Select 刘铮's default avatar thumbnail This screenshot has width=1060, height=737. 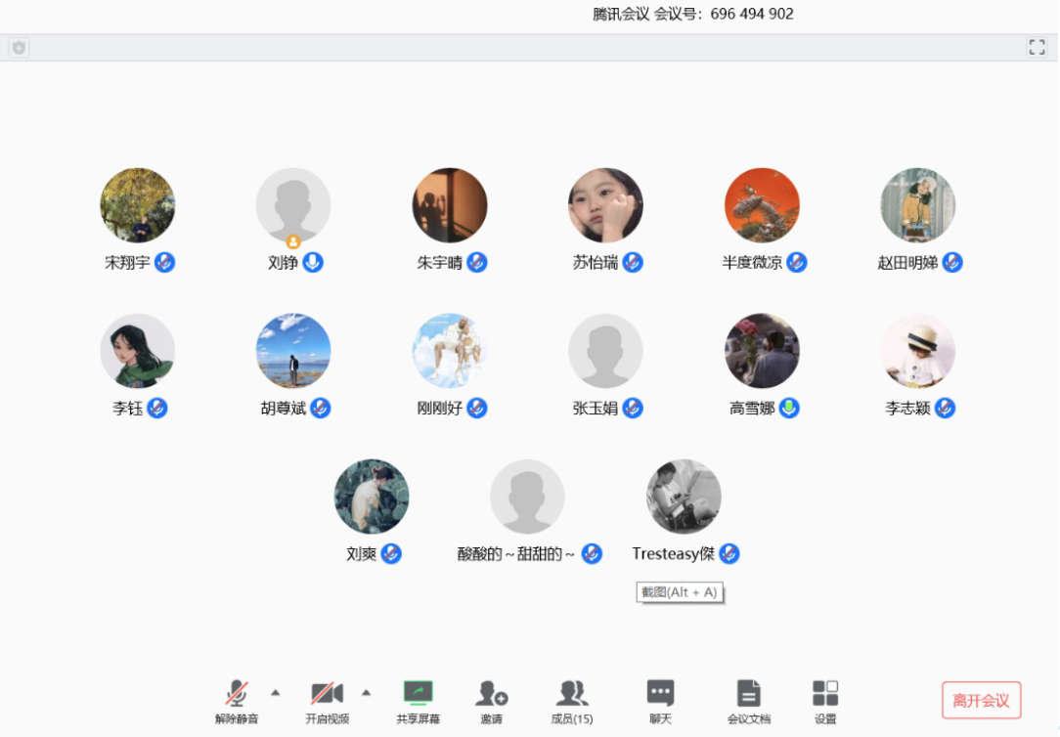point(293,205)
